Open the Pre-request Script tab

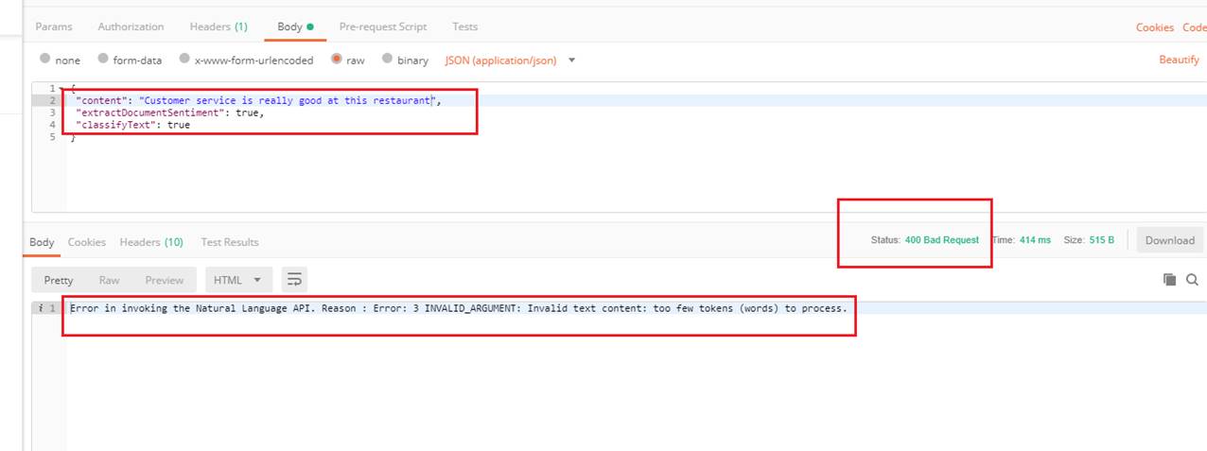382,26
